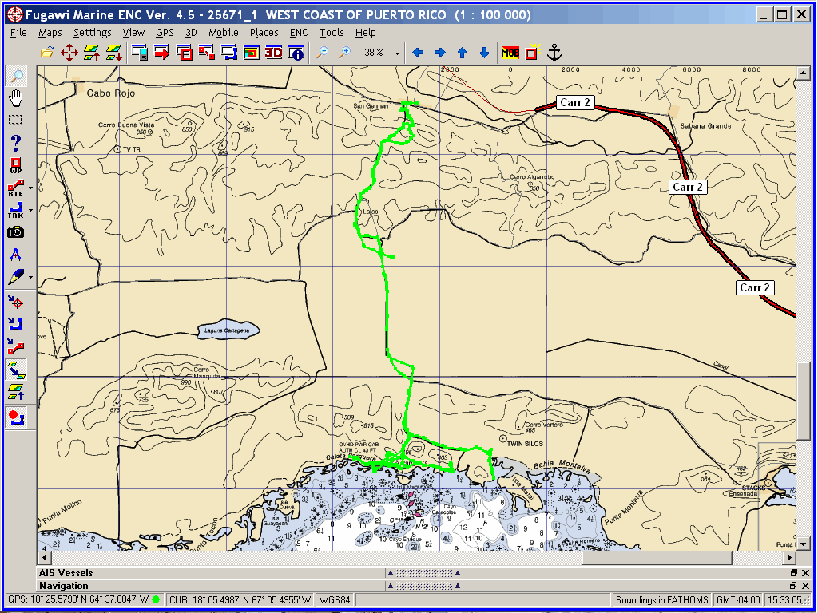Click the camera snapshot tool
This screenshot has height=613, width=818.
tap(16, 232)
